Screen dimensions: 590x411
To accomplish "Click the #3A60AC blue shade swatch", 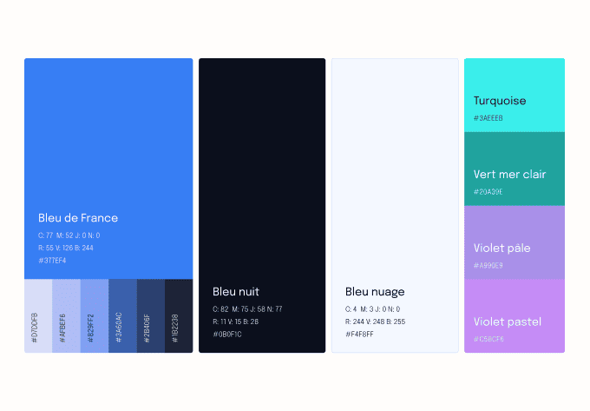I will [x=122, y=315].
